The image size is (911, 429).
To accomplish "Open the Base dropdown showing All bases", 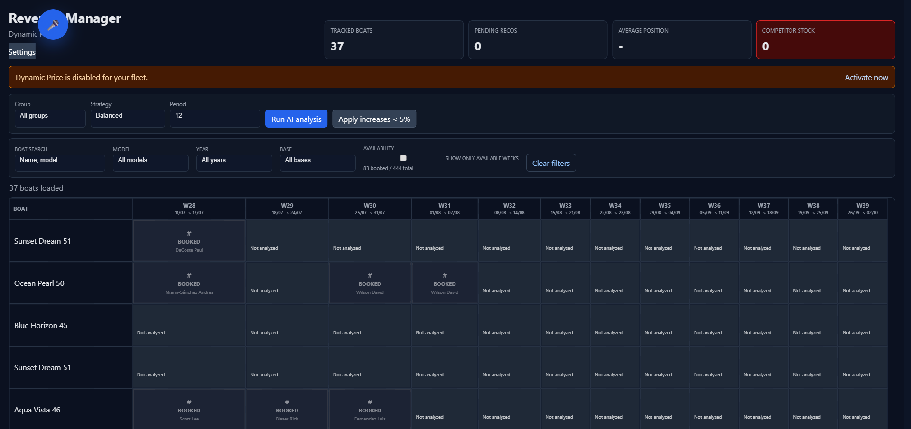I will [318, 163].
